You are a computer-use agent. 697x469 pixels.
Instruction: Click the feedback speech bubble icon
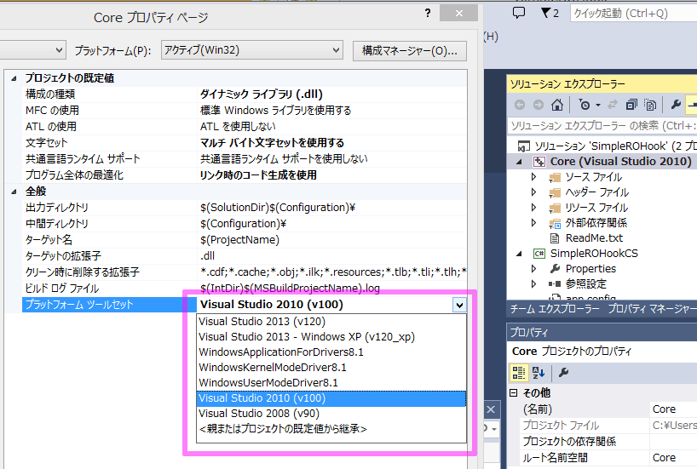[518, 13]
